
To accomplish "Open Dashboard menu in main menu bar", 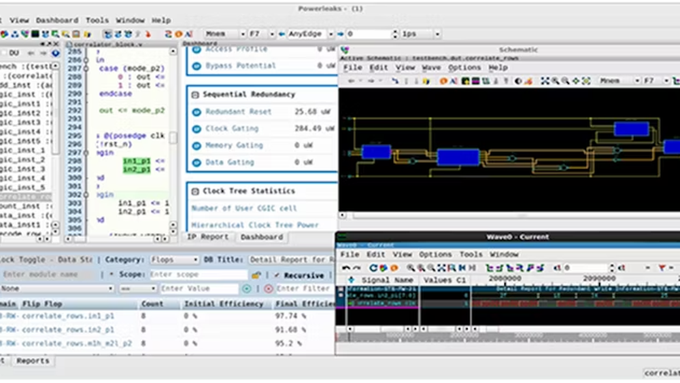I will [x=57, y=20].
